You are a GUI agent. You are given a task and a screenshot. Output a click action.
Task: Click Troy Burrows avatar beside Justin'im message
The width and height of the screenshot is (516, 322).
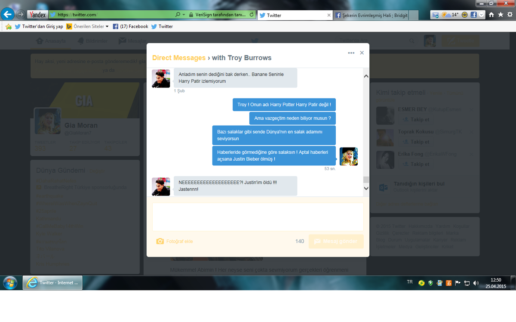pos(161,186)
